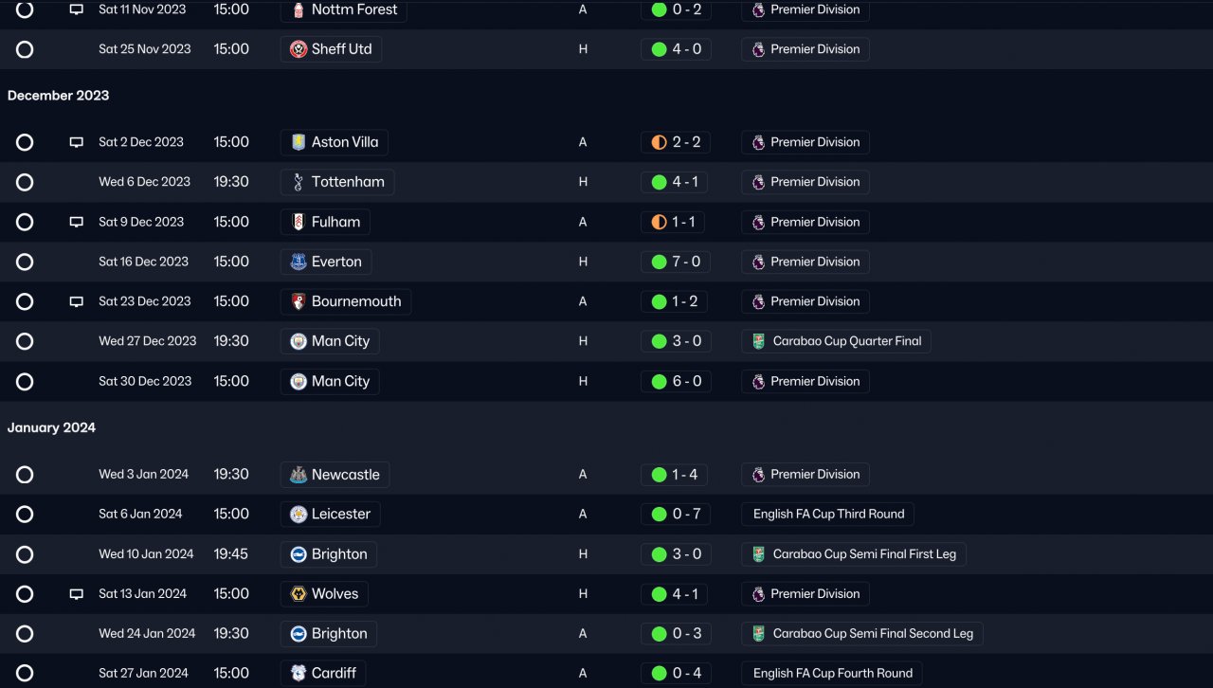Select the radio circle for the Sheff Utd match
This screenshot has height=688, width=1213.
25,49
